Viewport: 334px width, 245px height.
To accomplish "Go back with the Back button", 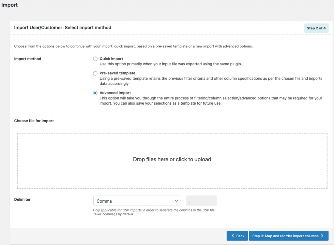I will point(237,236).
